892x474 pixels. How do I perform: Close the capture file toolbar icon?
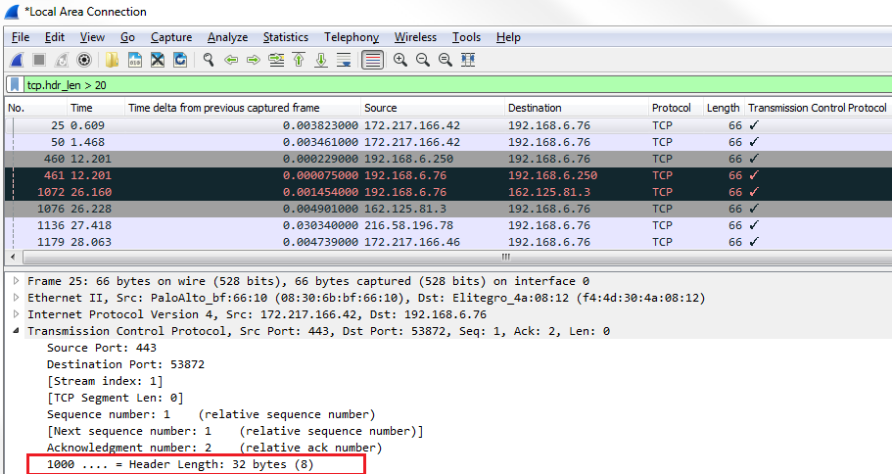click(158, 60)
